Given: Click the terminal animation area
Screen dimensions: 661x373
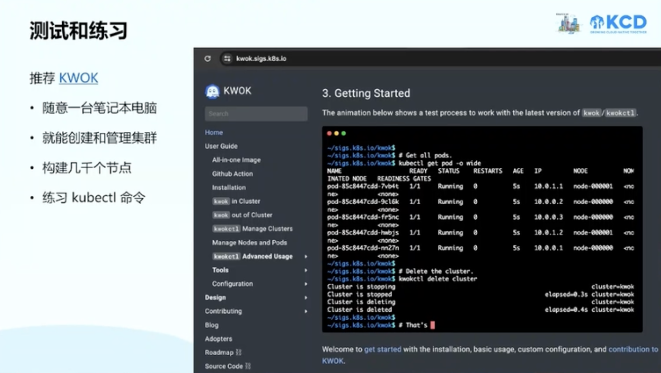Looking at the screenshot, I should 482,229.
